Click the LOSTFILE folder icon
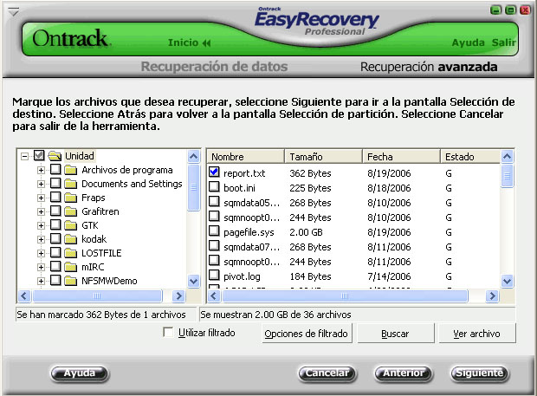The width and height of the screenshot is (537, 396). point(71,253)
